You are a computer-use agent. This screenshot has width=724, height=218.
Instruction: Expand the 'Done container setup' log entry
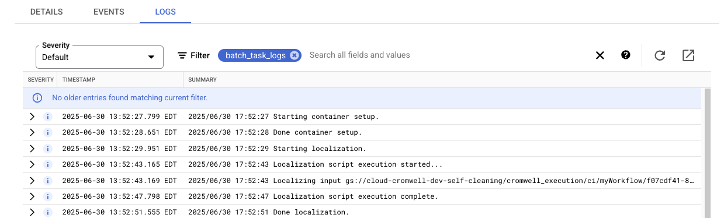[x=33, y=132]
